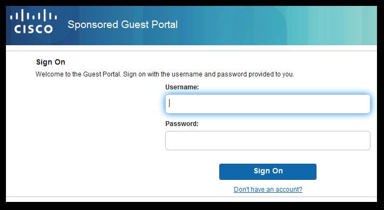Focus the Username input field

tap(268, 104)
